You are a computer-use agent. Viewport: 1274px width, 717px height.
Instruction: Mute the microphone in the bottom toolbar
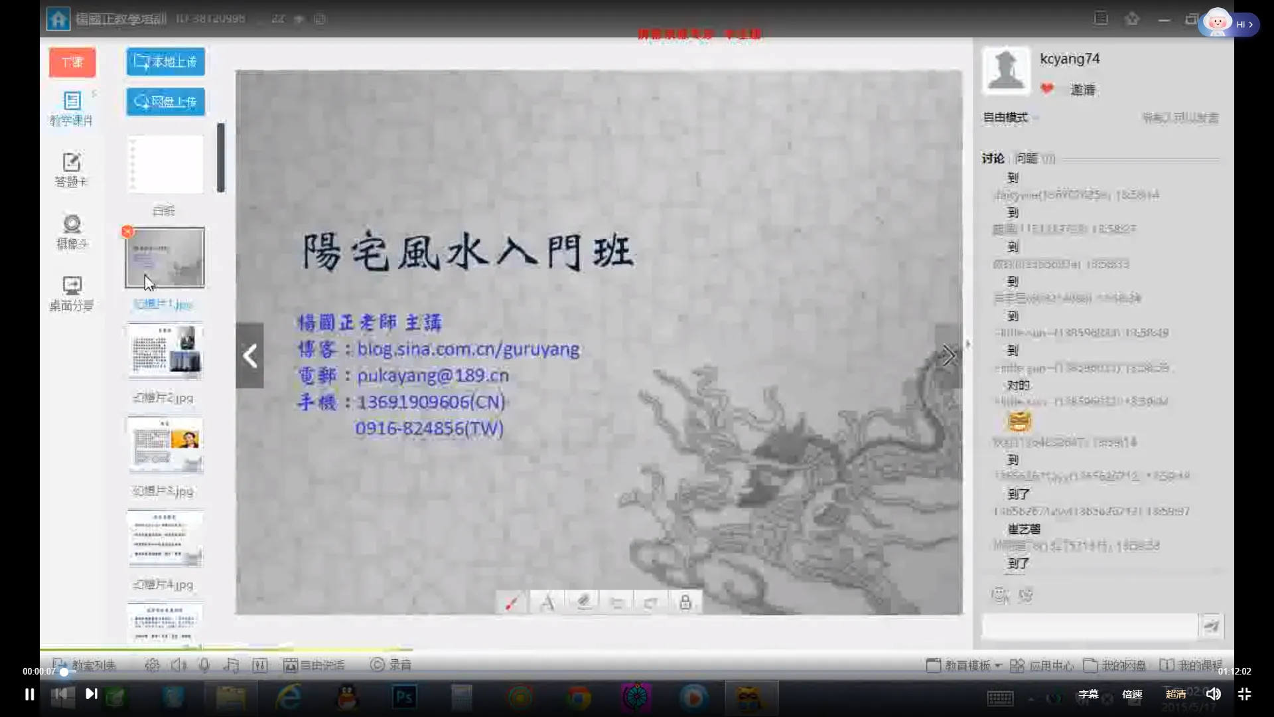[x=204, y=664]
